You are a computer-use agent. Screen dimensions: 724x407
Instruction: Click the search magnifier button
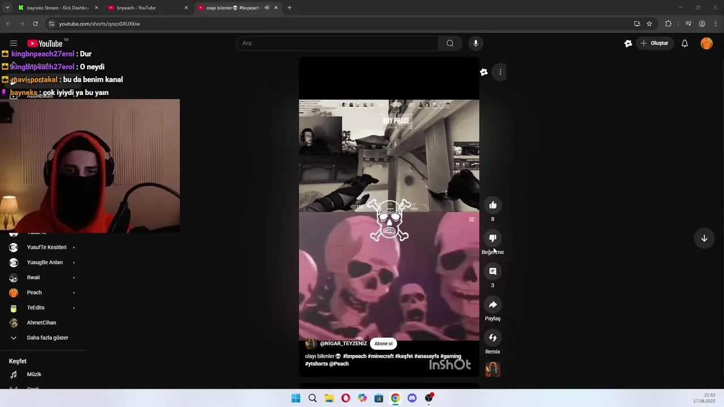(450, 44)
